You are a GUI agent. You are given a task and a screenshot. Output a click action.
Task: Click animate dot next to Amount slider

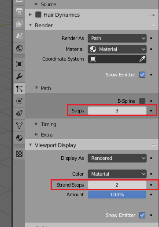pyautogui.click(x=151, y=195)
